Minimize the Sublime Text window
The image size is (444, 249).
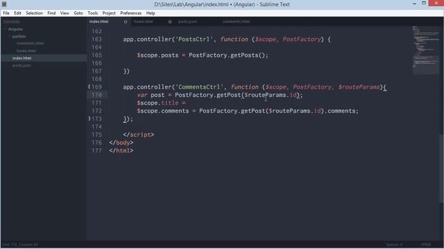tap(415, 3)
